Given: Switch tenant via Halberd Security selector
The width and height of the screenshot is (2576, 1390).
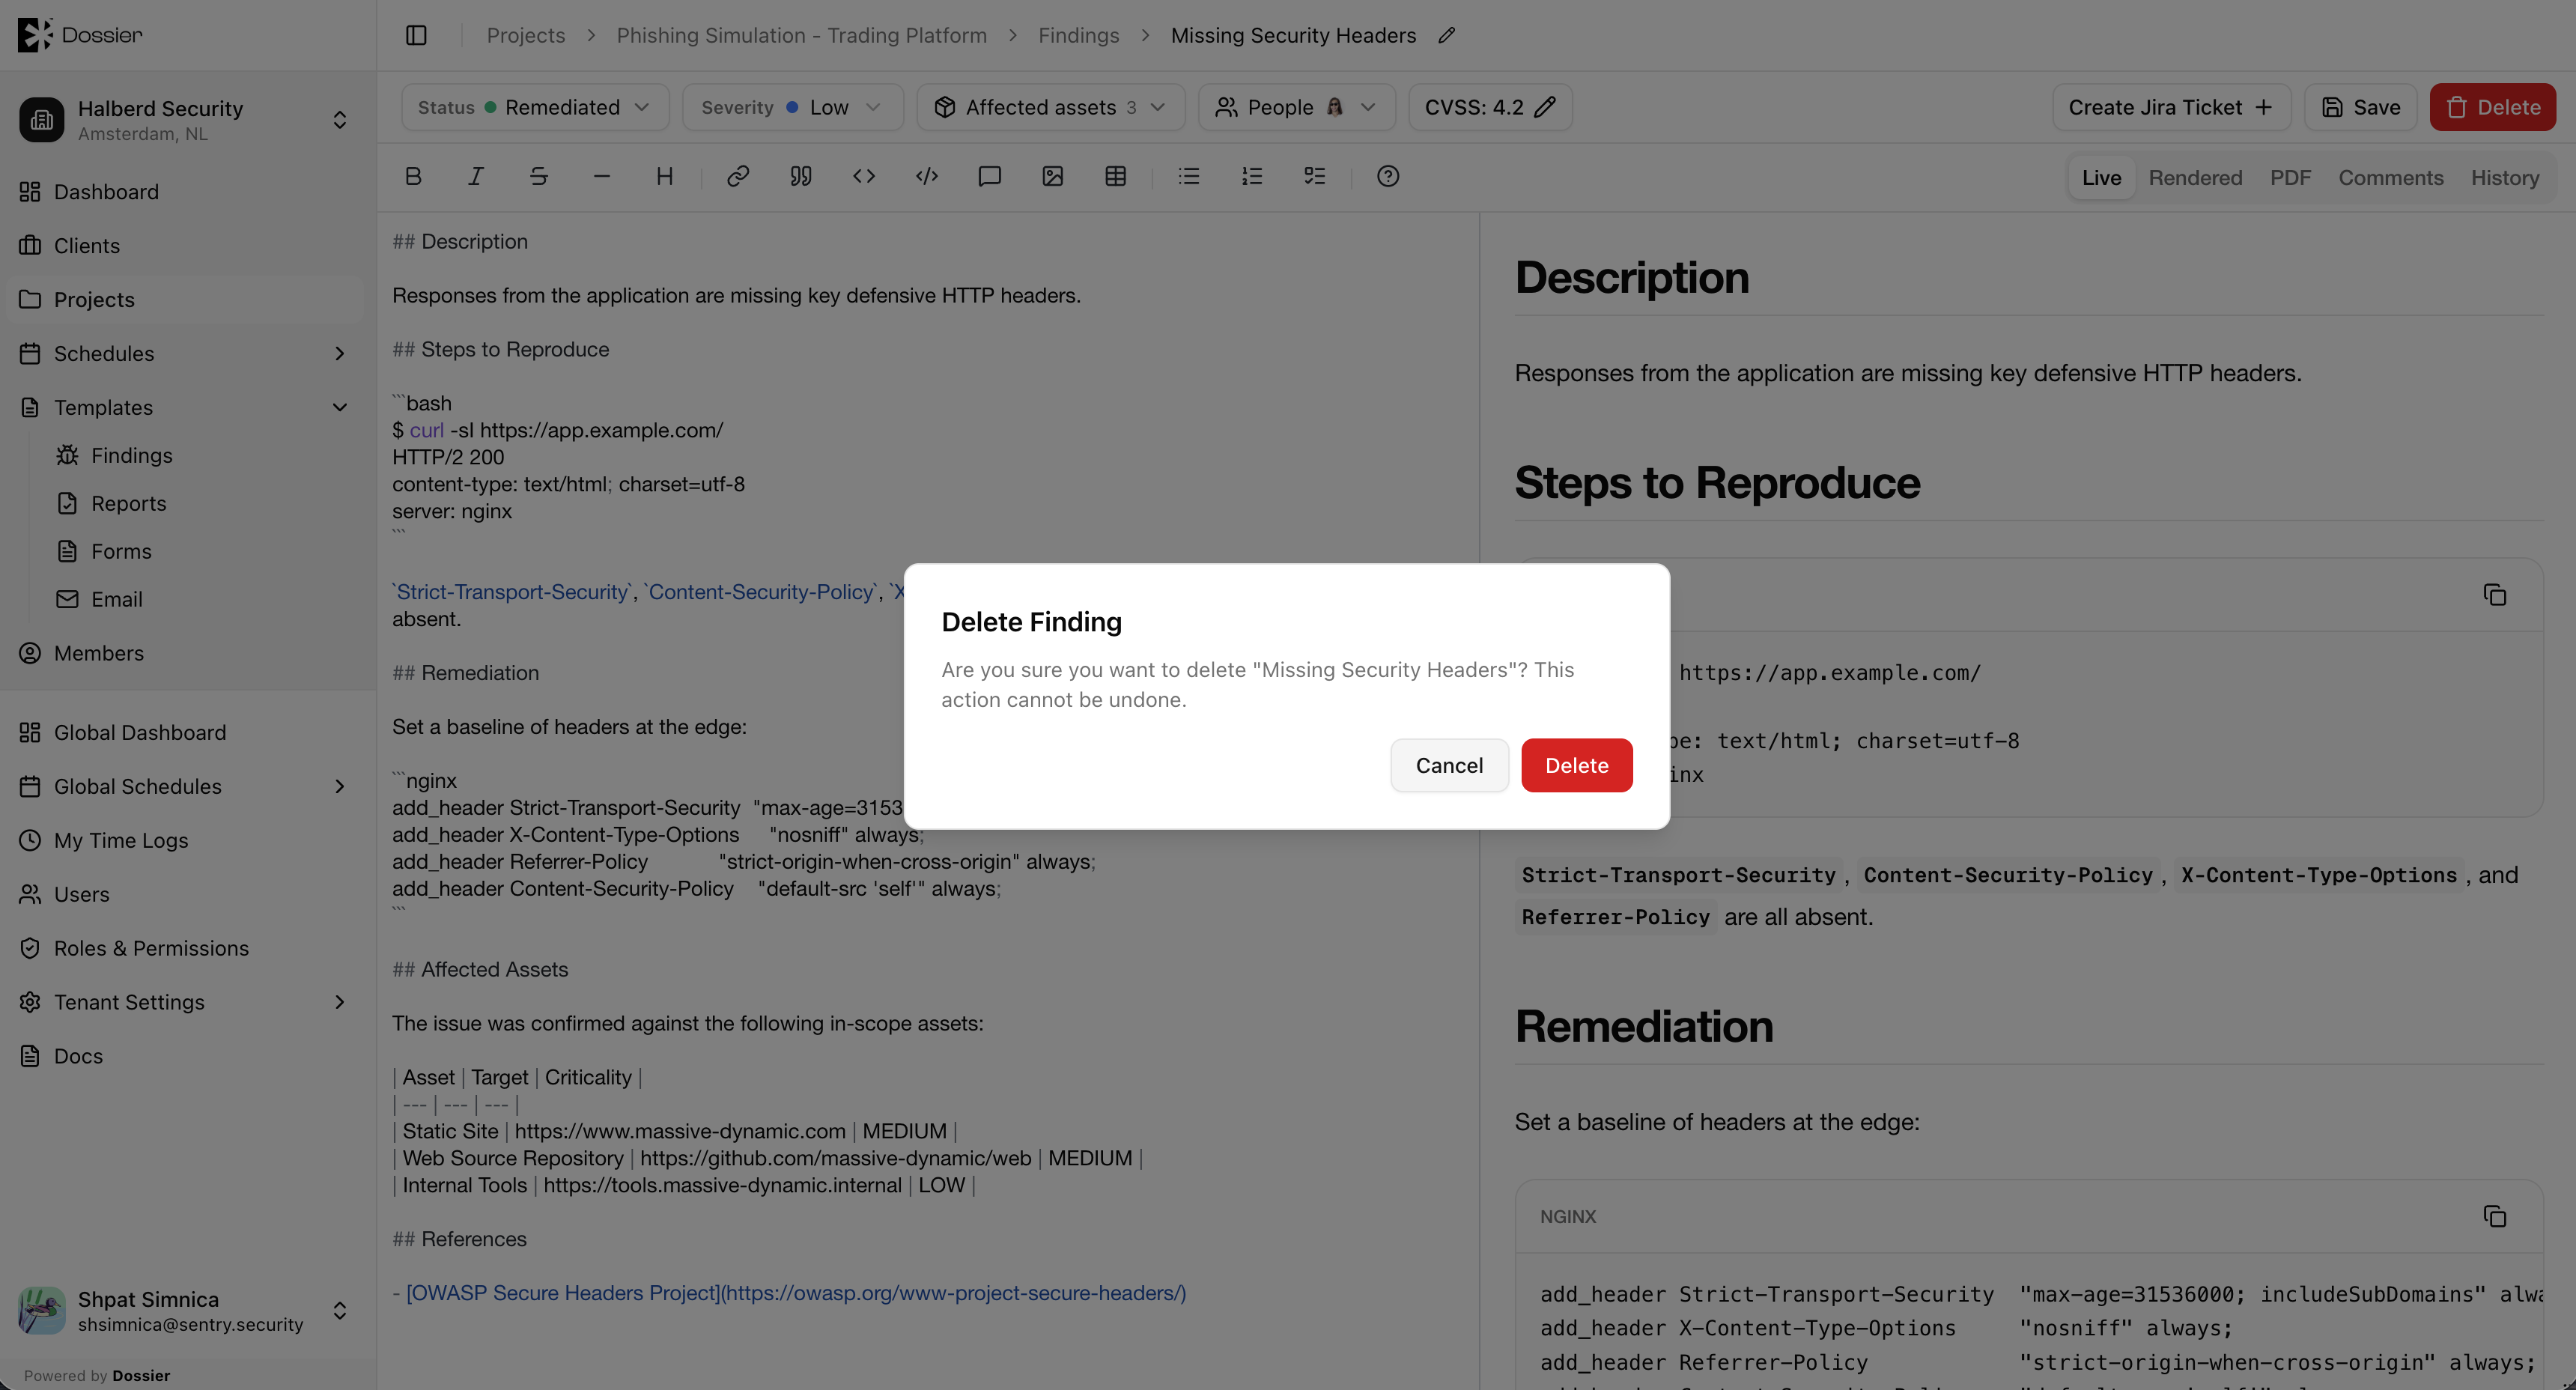Looking at the screenshot, I should pyautogui.click(x=187, y=120).
